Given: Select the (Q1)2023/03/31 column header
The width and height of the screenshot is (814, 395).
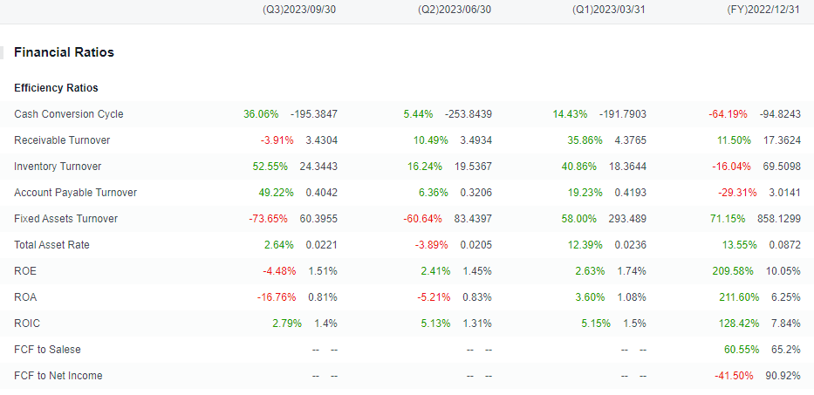Looking at the screenshot, I should 609,10.
